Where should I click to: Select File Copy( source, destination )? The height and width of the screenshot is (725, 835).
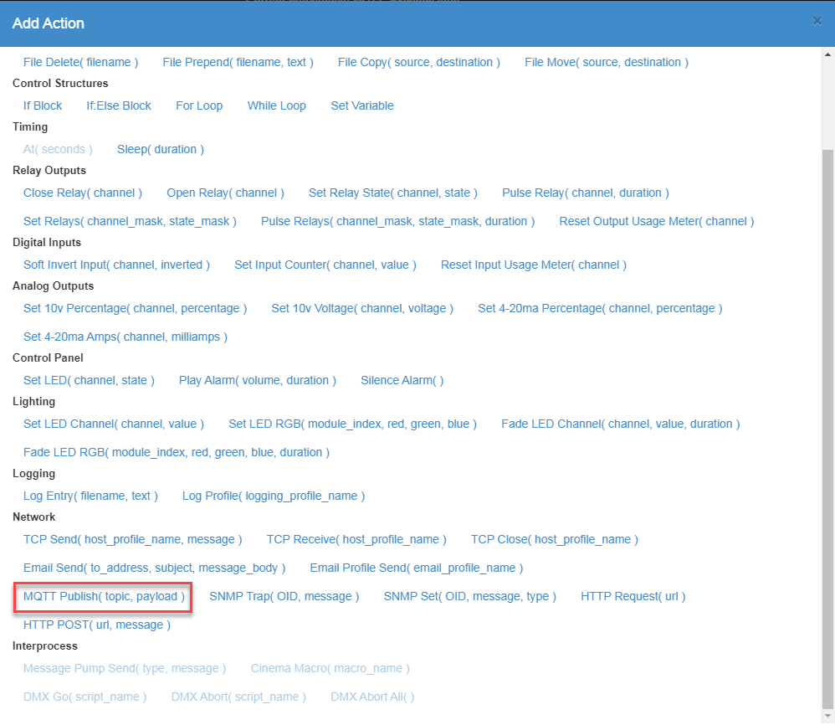point(419,62)
